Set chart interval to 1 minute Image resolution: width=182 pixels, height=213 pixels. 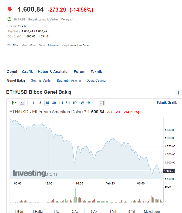point(33,103)
